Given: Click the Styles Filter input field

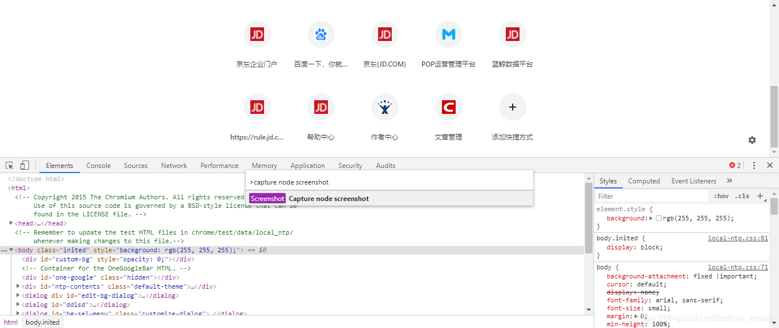Looking at the screenshot, I should pos(651,196).
